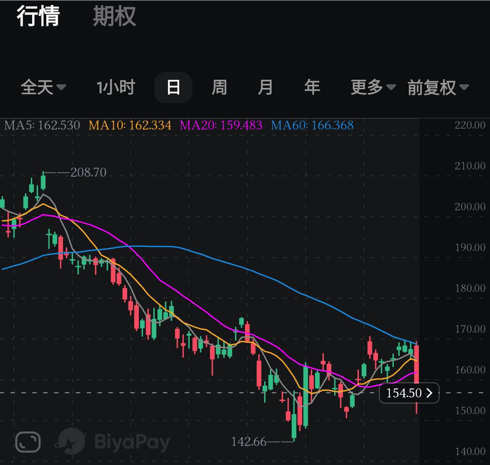This screenshot has height=465, width=490.
Task: Click the magenta MA20 indicator label
Action: coord(221,126)
